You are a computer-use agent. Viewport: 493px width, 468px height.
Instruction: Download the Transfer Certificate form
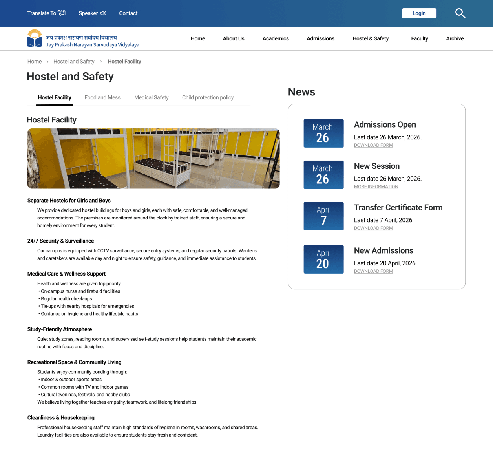tap(373, 228)
